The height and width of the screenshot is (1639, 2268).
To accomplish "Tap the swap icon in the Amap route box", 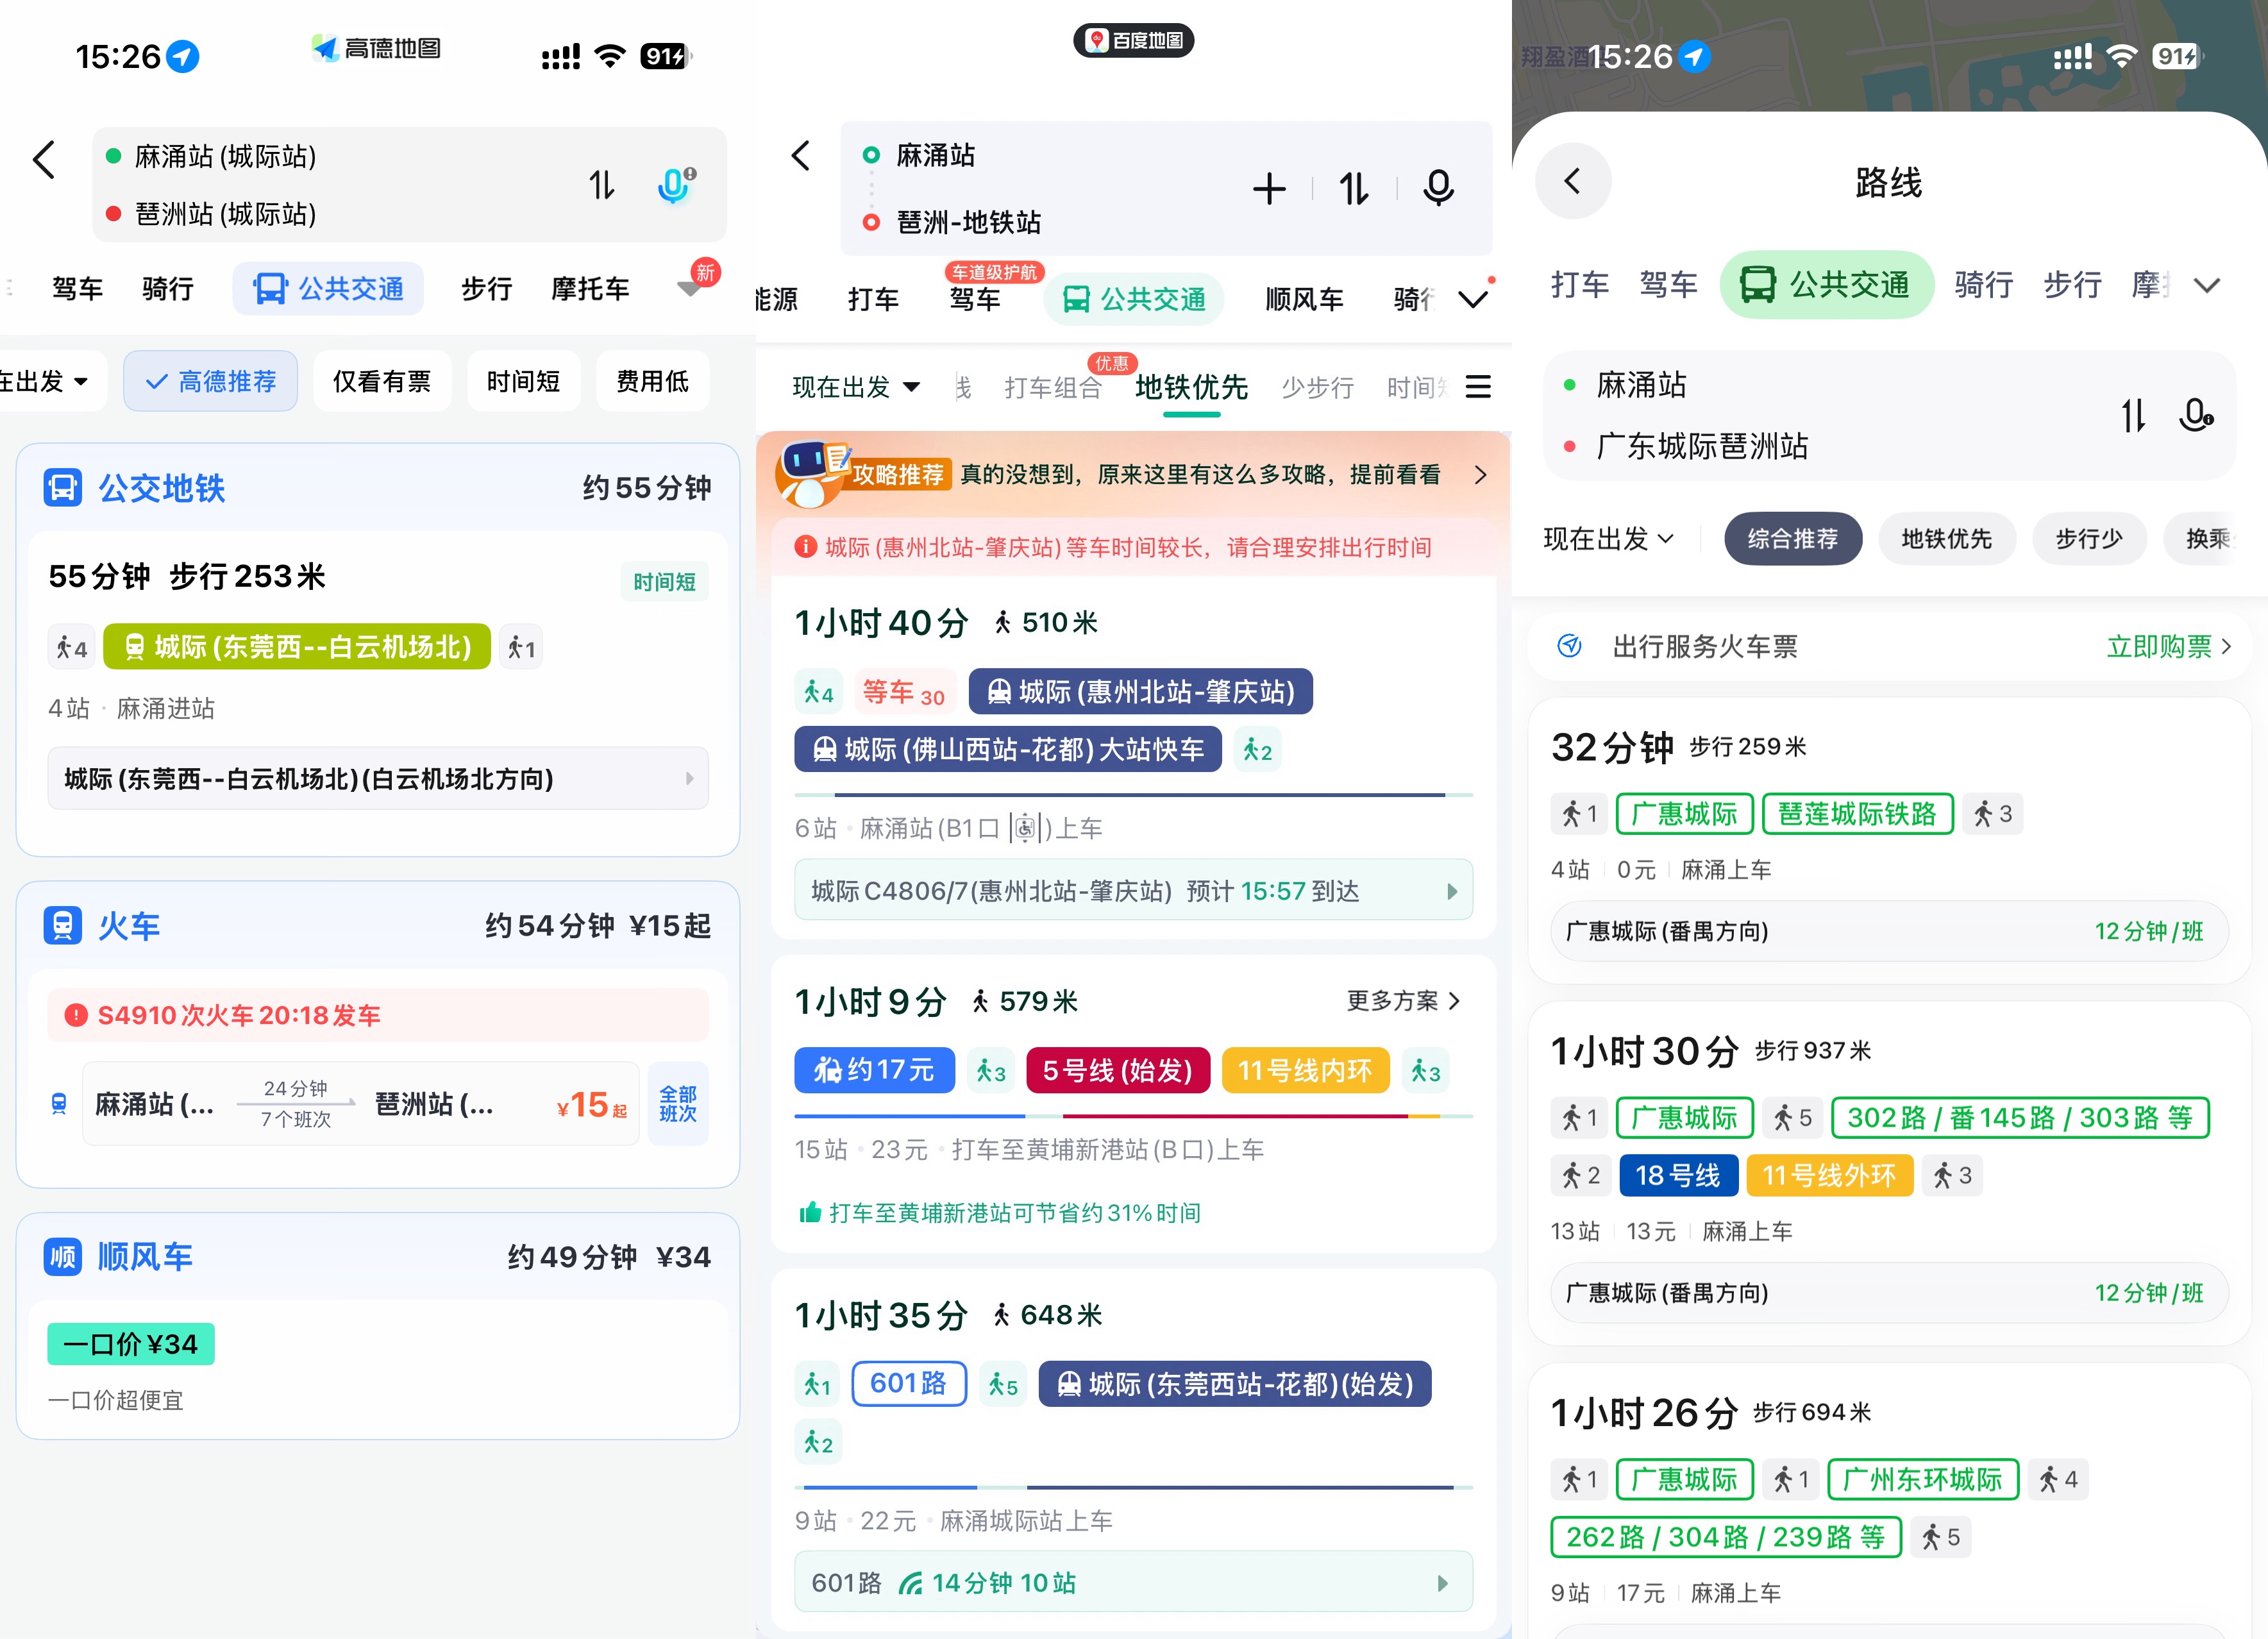I will point(601,185).
